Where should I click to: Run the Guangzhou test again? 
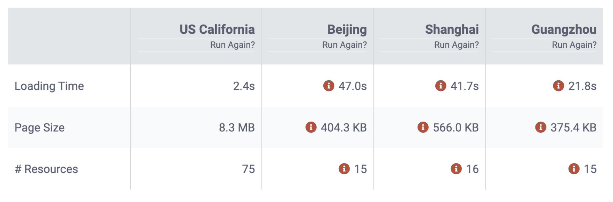574,45
